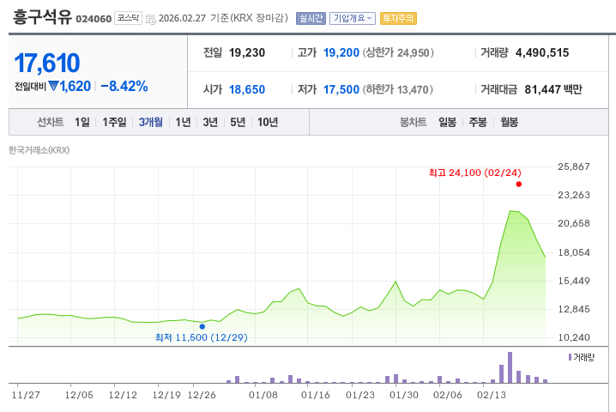Select the 3개월 line chart tab
The height and width of the screenshot is (412, 616).
(150, 122)
